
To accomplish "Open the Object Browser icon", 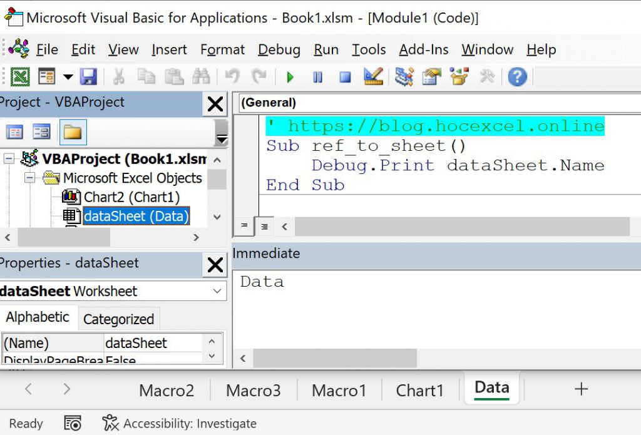I will [459, 77].
